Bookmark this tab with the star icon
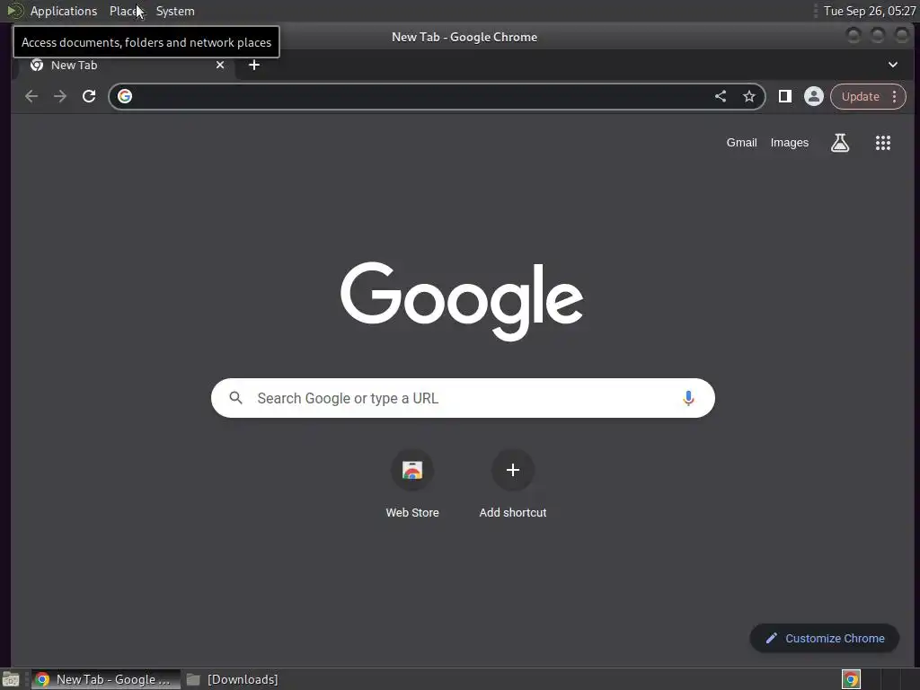 point(749,96)
